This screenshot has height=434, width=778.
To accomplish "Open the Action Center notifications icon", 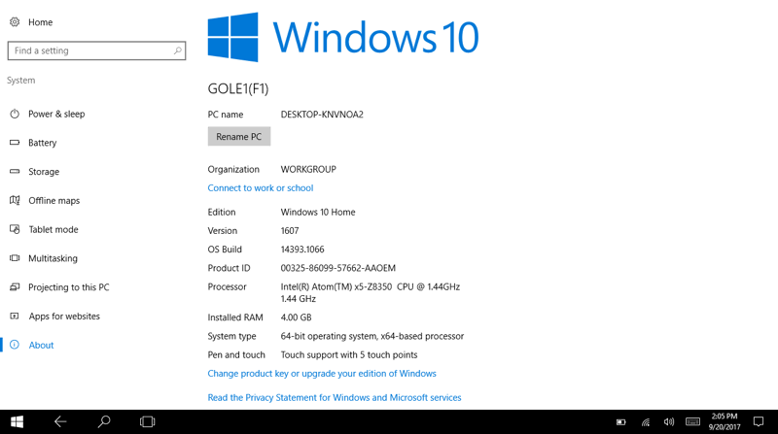I will pos(759,422).
